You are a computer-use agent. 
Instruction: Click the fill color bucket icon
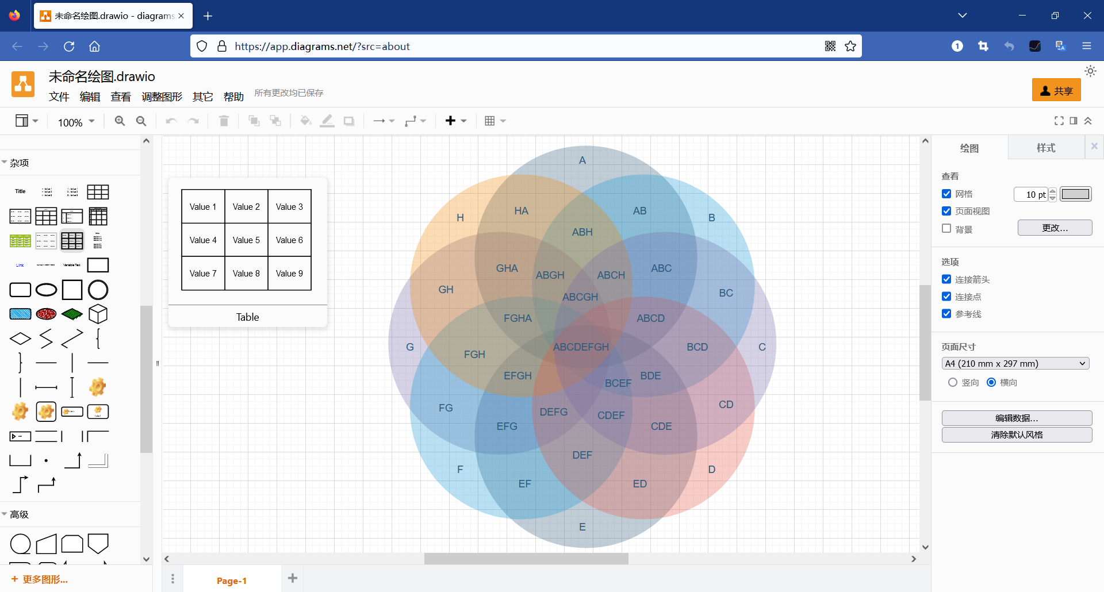tap(306, 121)
